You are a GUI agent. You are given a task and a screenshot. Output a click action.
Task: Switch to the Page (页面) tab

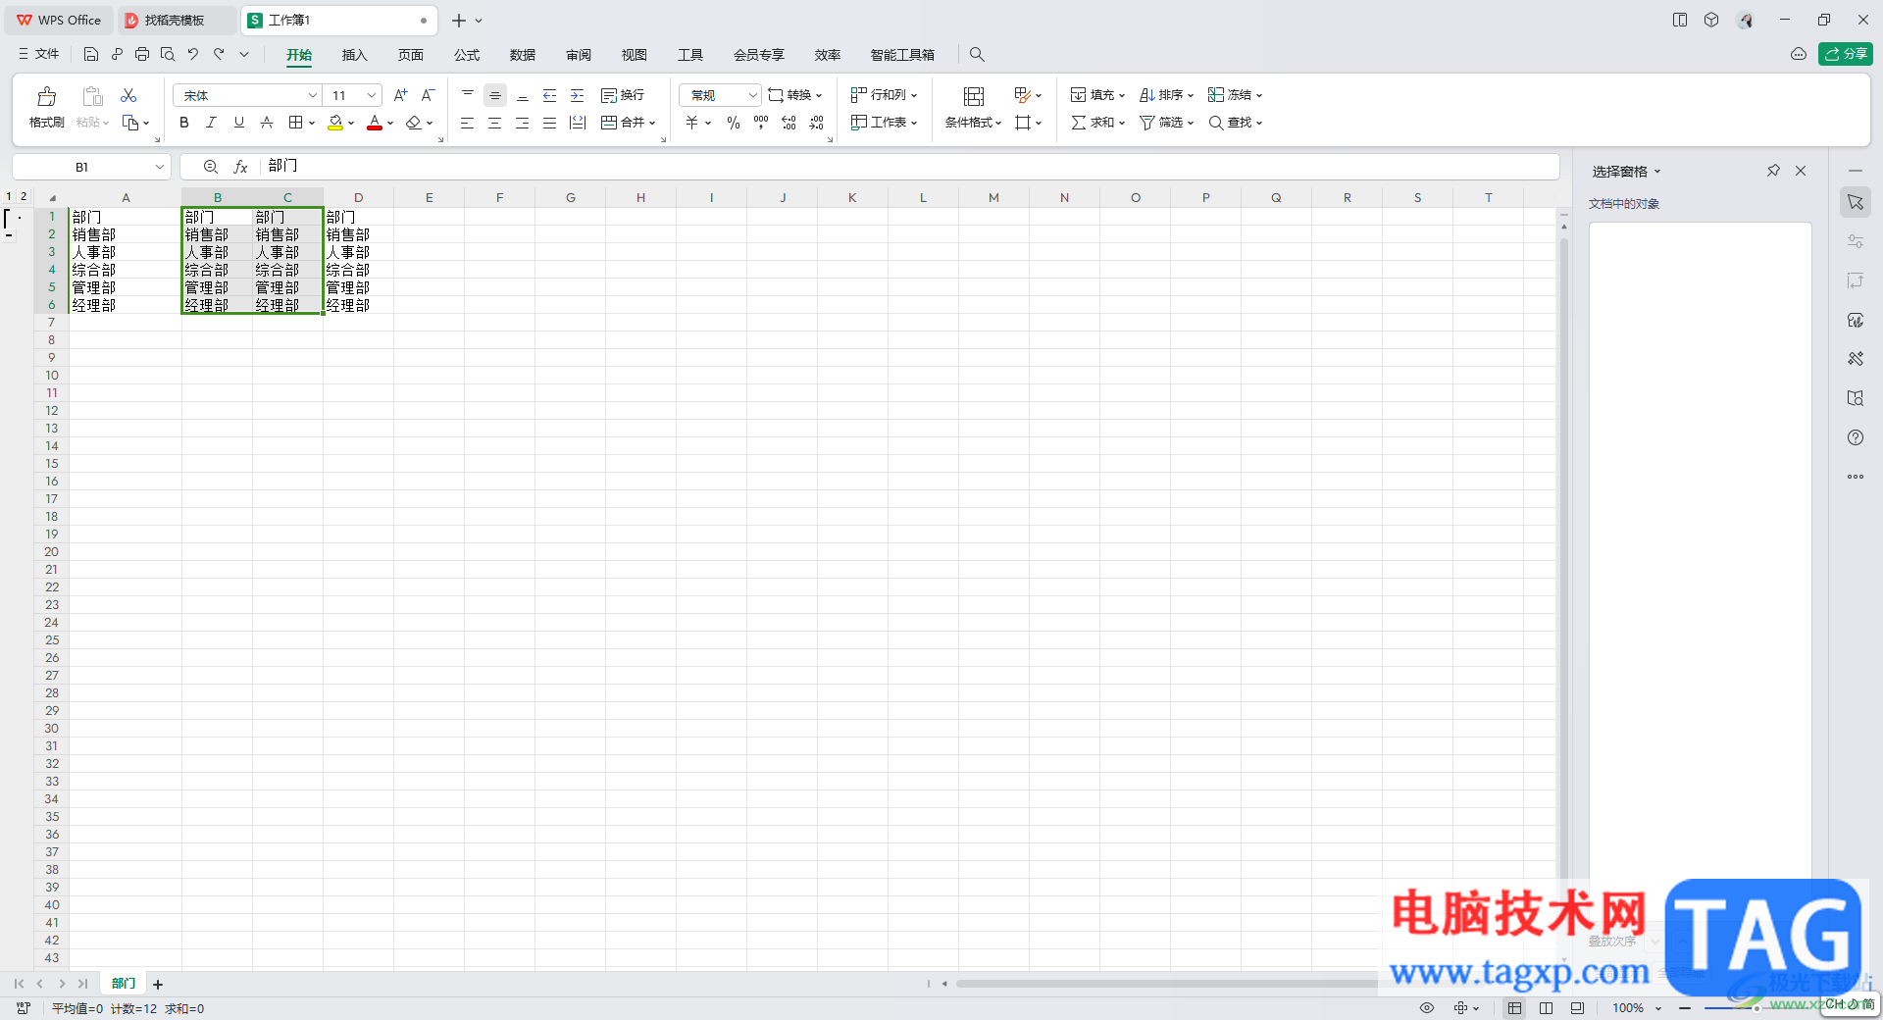point(411,55)
